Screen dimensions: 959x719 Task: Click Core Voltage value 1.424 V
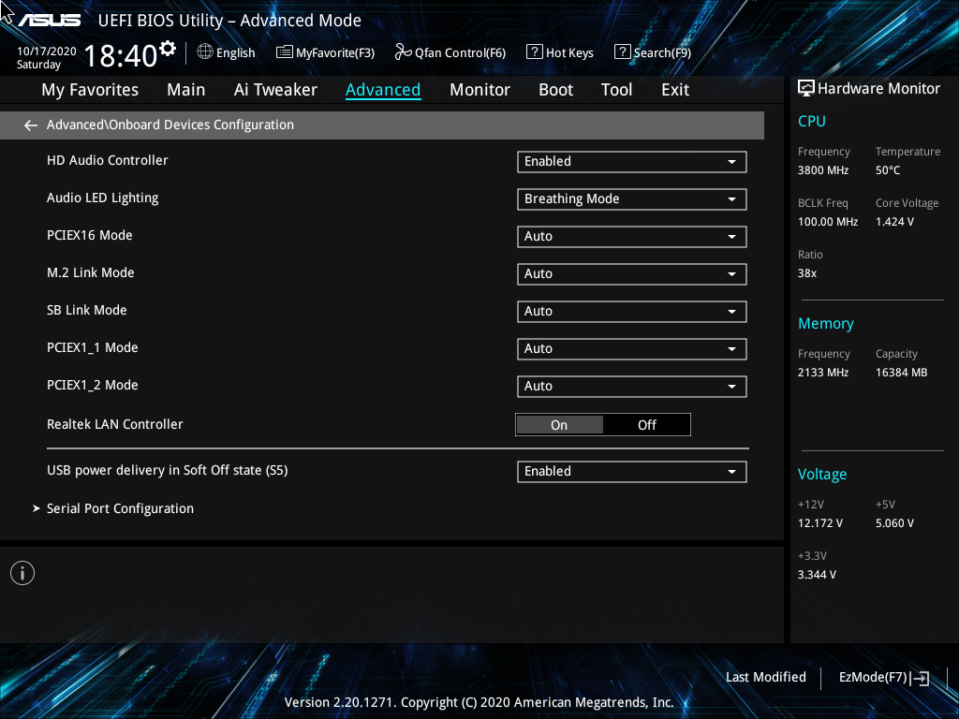pyautogui.click(x=894, y=222)
